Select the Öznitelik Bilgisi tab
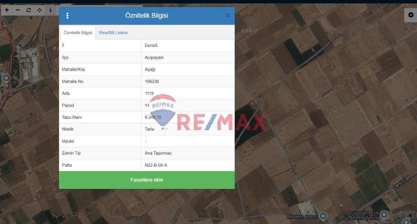The width and height of the screenshot is (417, 224). (78, 33)
